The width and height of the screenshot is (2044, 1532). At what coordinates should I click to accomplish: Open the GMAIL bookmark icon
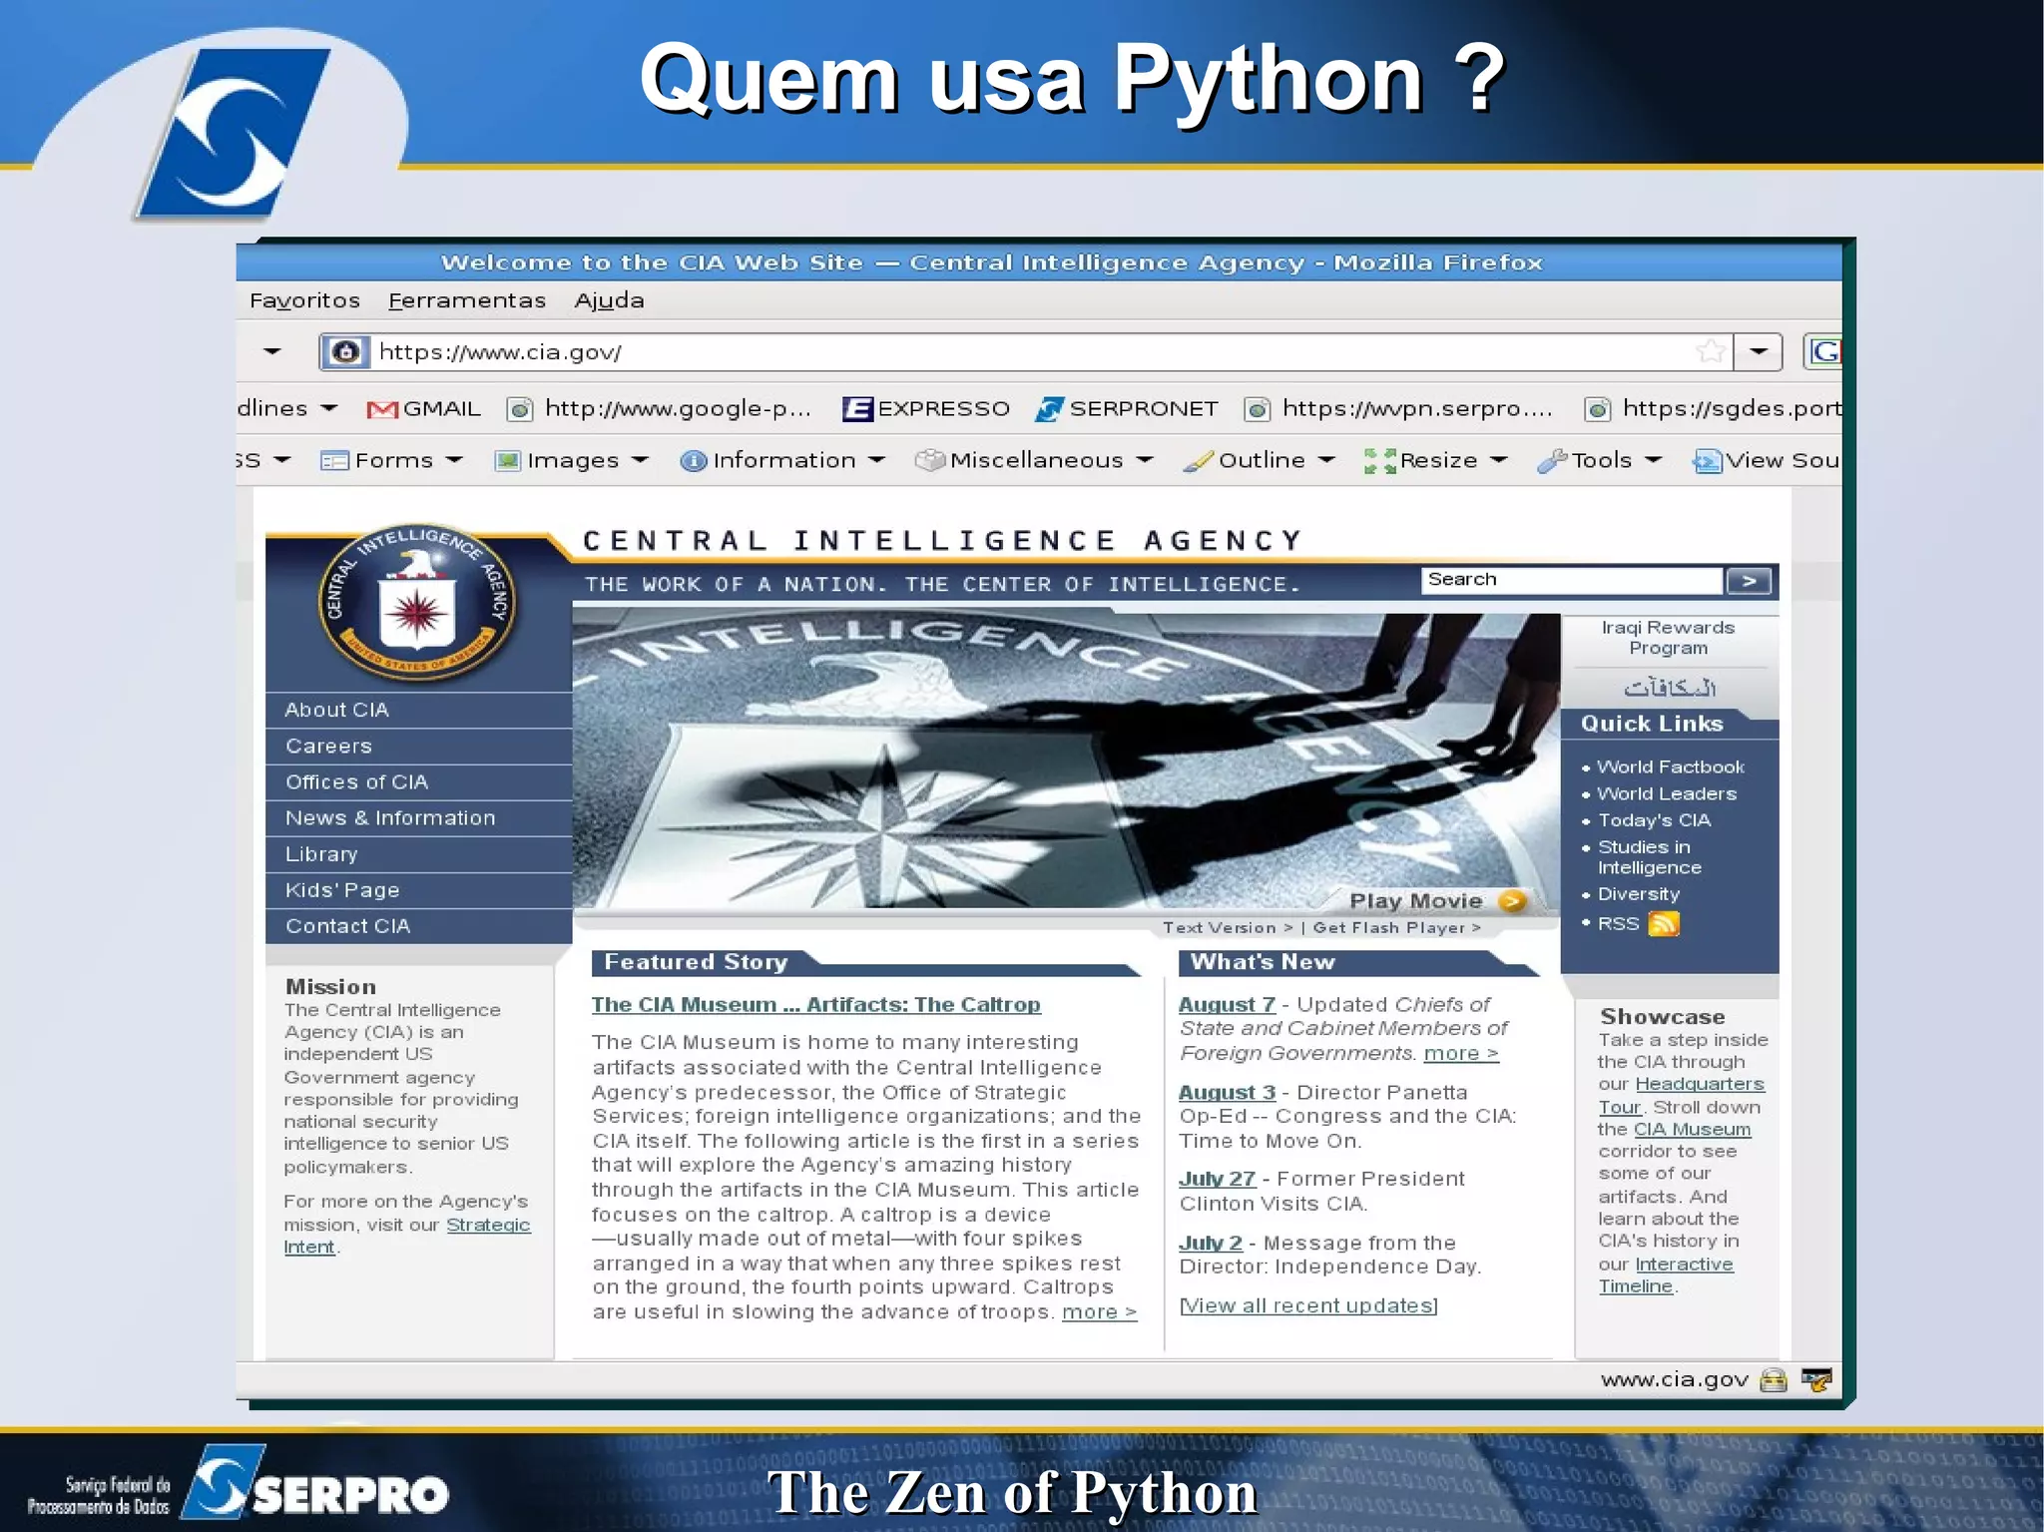tap(382, 409)
